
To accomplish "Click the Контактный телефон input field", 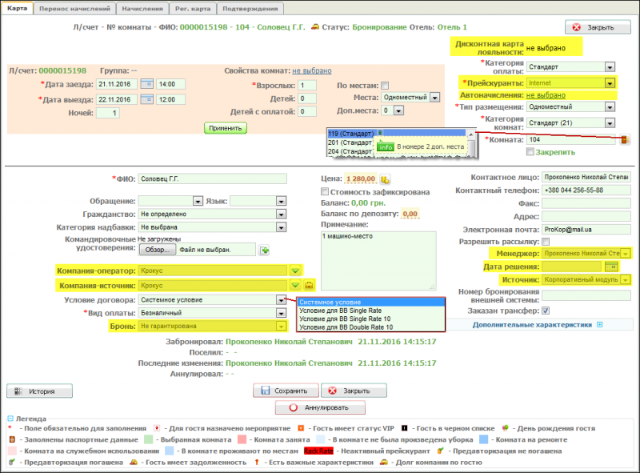I will (x=585, y=190).
